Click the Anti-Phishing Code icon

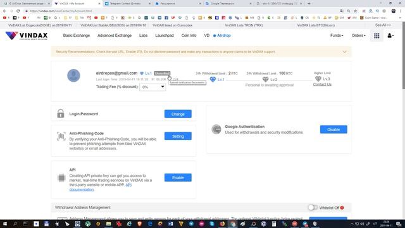pyautogui.click(x=61, y=136)
